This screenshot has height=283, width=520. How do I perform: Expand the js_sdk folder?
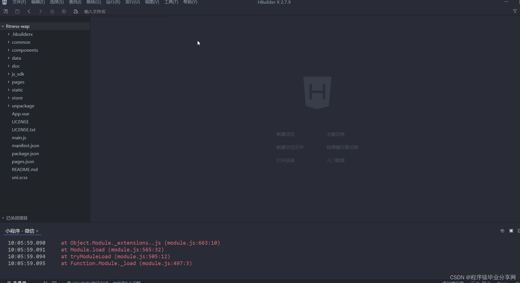coord(9,74)
